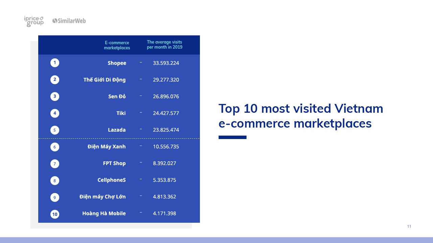Click the page number 11
433x243 pixels.
[409, 226]
